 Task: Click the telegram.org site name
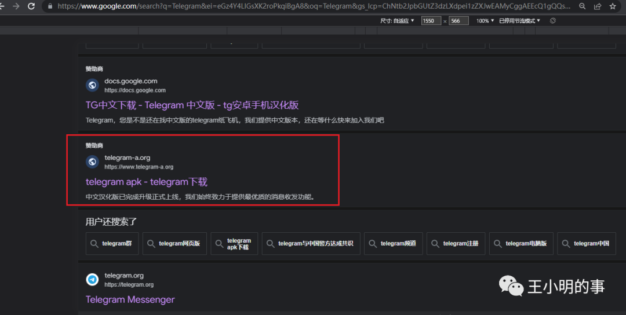click(x=124, y=276)
